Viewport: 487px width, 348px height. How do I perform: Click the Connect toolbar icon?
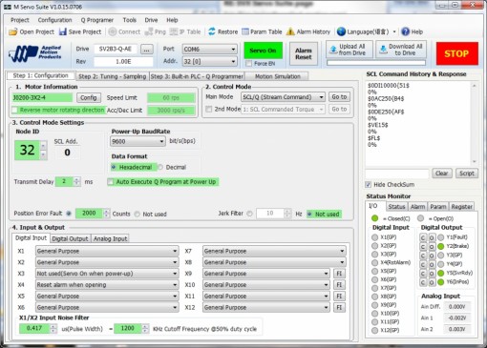coord(112,31)
